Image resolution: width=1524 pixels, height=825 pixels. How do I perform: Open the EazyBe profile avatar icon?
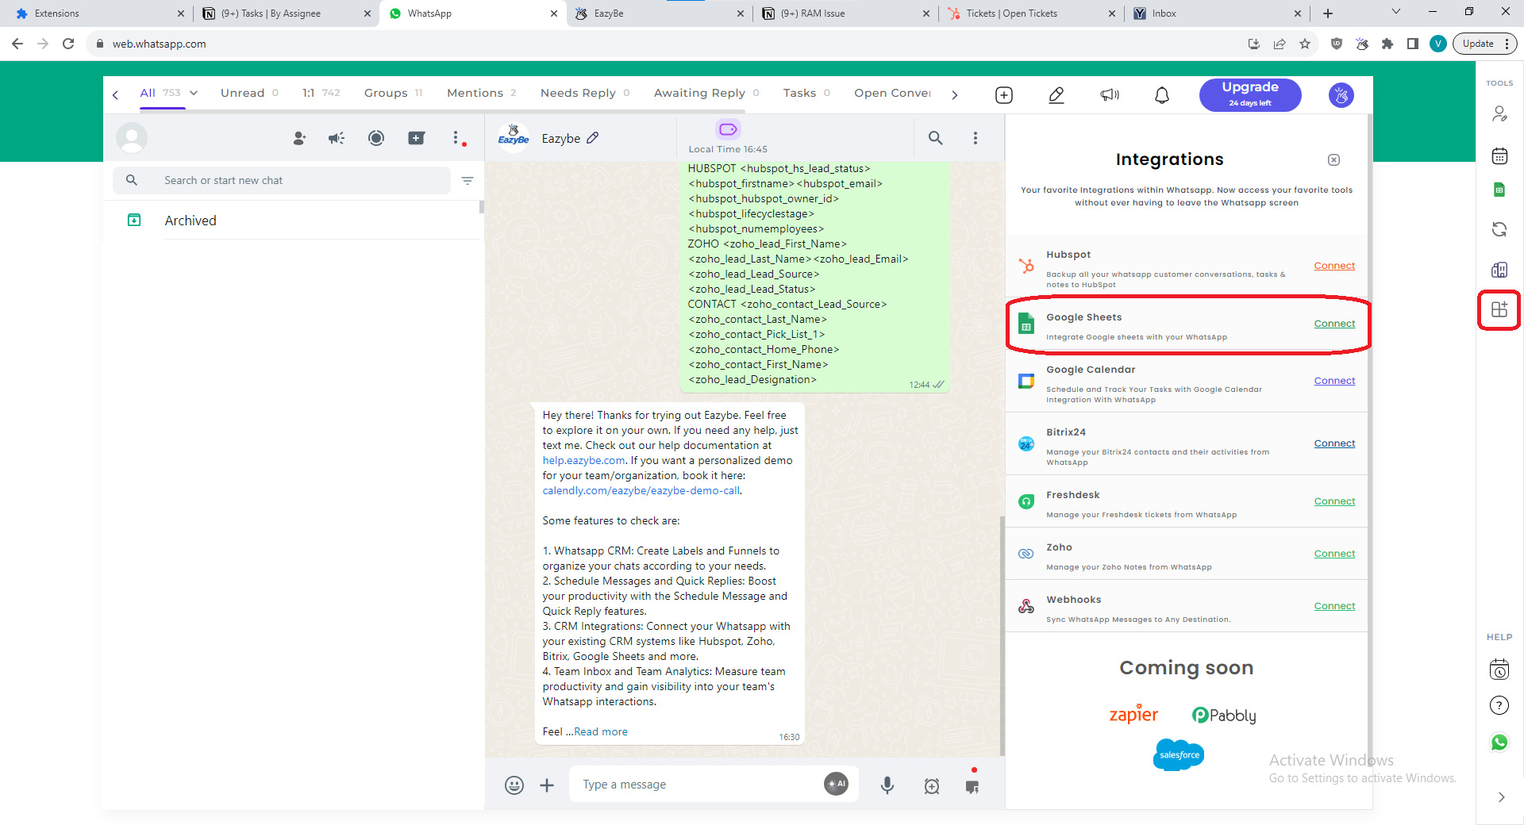point(1341,95)
